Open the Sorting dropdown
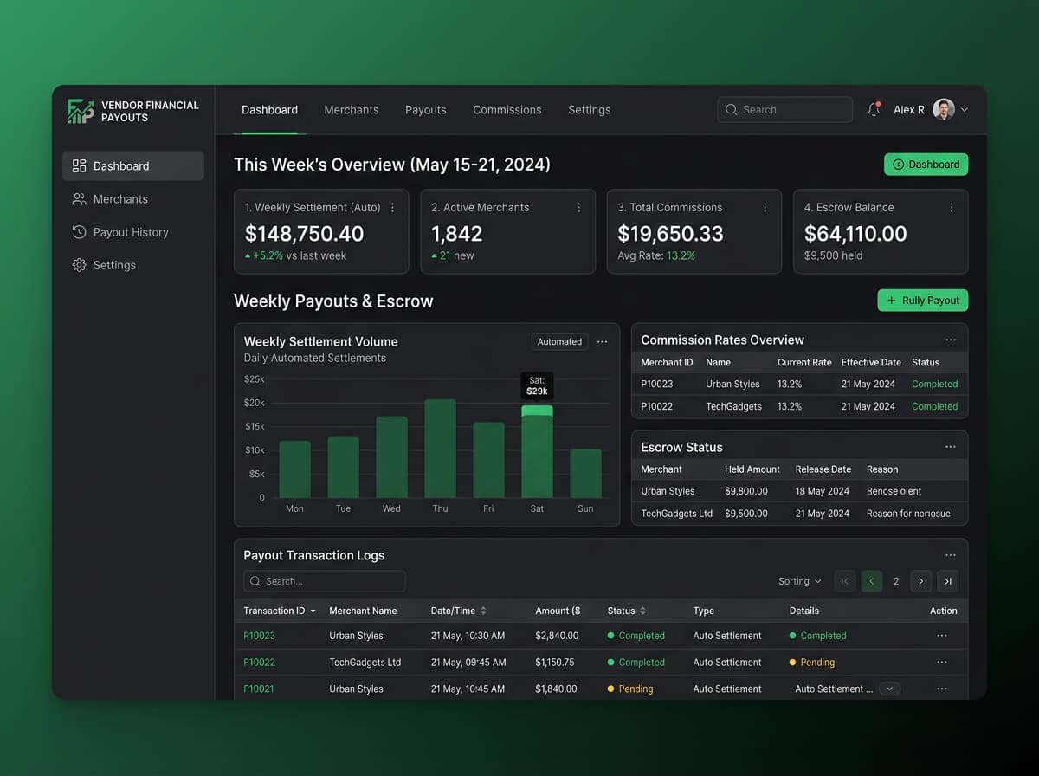This screenshot has width=1039, height=776. [x=800, y=581]
